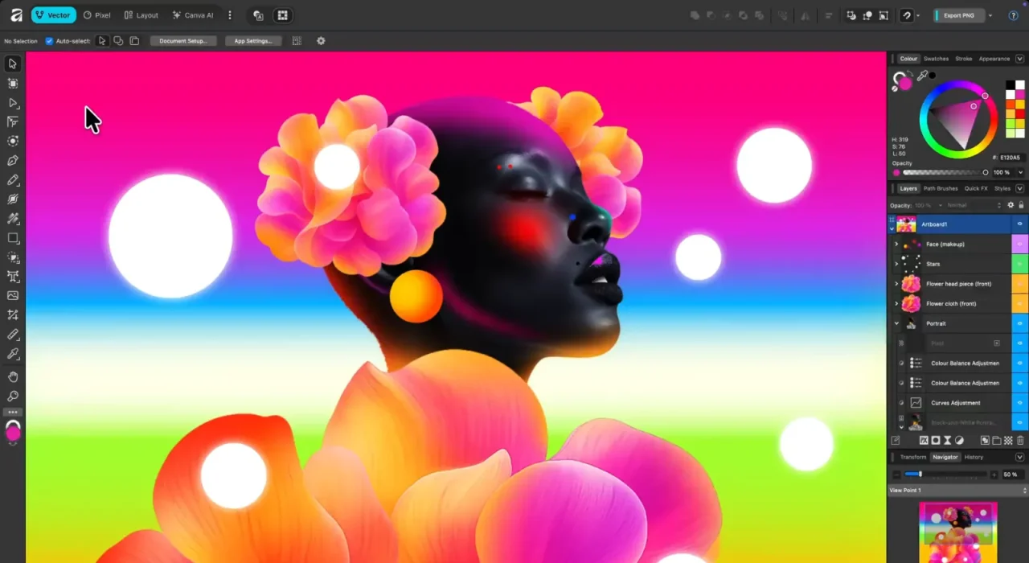Hide the Flower head piece (front) layer
This screenshot has width=1029, height=563.
(1020, 283)
